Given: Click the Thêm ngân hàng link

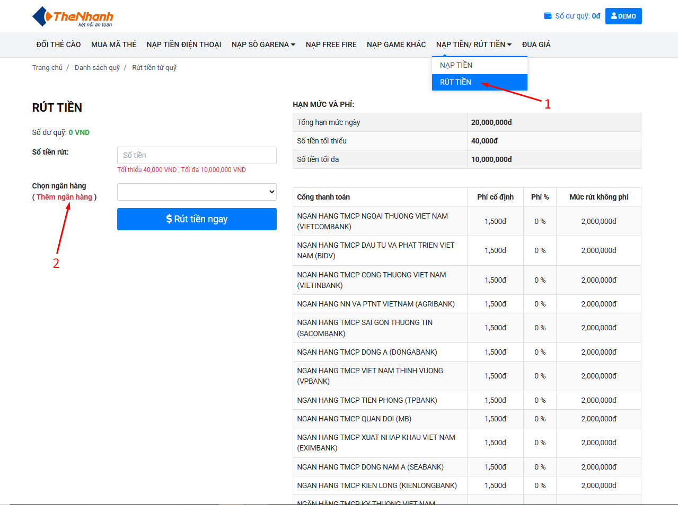Looking at the screenshot, I should point(64,197).
